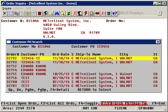
Task: Click F9=End shortcut text
Action: click(159, 103)
